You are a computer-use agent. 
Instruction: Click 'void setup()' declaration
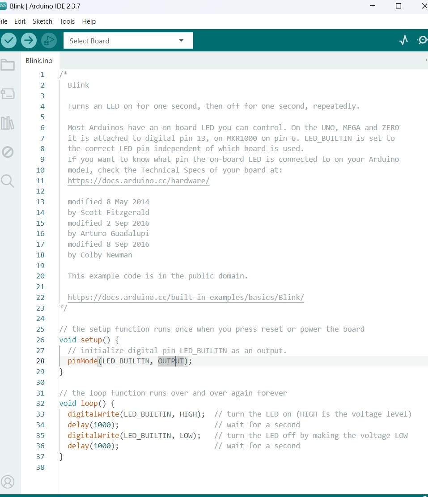85,340
